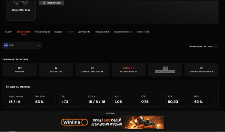Open the Инвентарь tab

click(x=143, y=32)
